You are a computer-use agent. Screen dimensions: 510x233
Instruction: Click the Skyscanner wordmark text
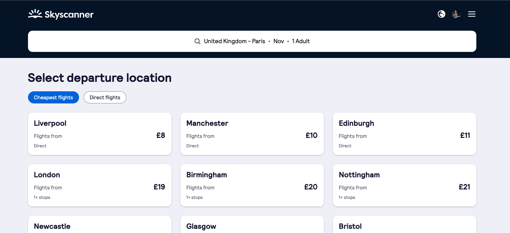[69, 15]
